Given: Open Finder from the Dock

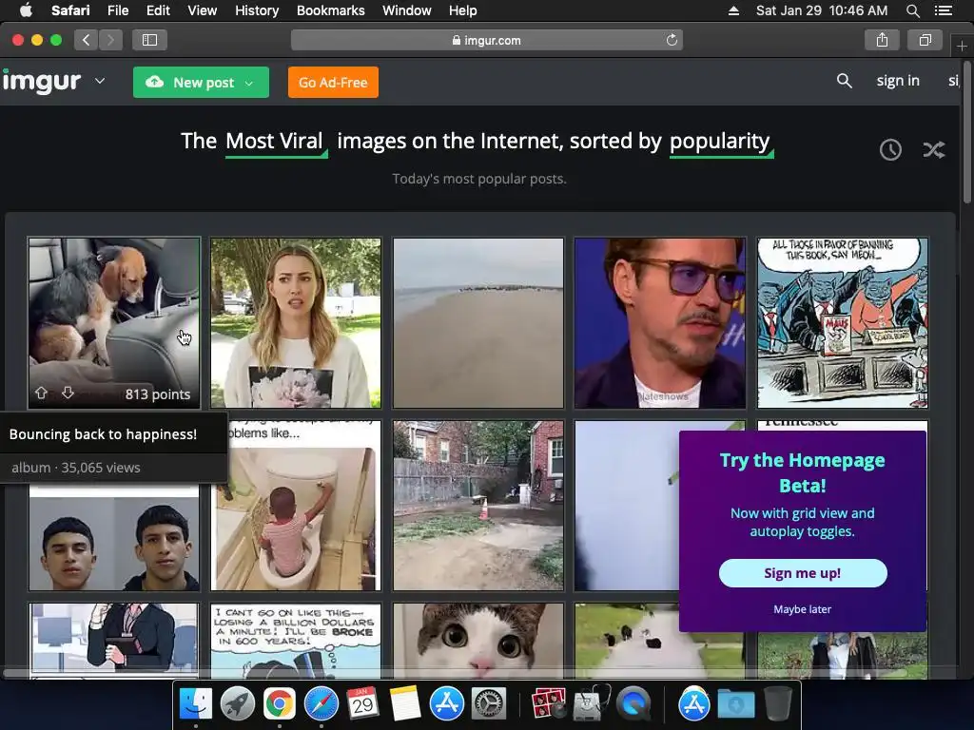Looking at the screenshot, I should (x=195, y=704).
